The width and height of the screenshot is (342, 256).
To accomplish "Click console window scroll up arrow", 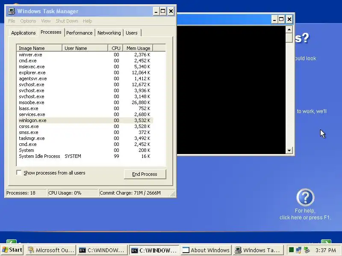I will pos(289,29).
